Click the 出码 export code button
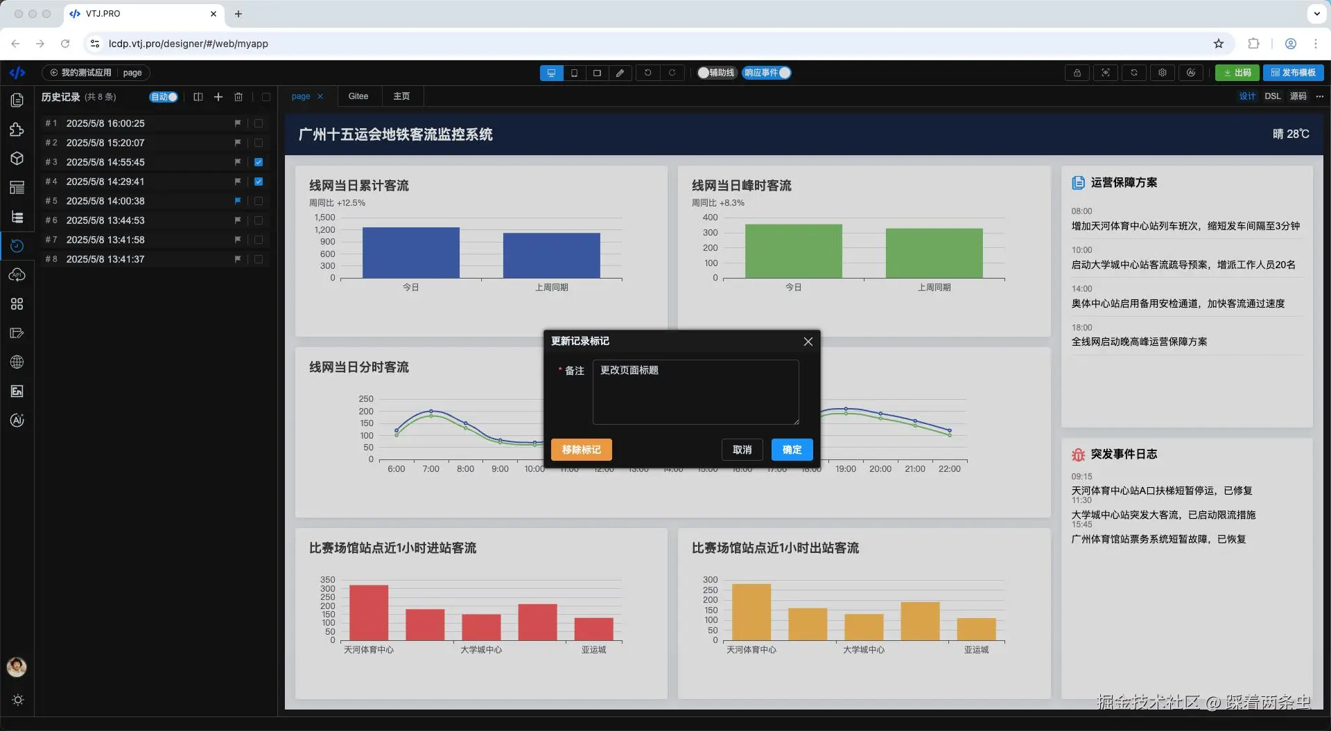 click(x=1237, y=73)
